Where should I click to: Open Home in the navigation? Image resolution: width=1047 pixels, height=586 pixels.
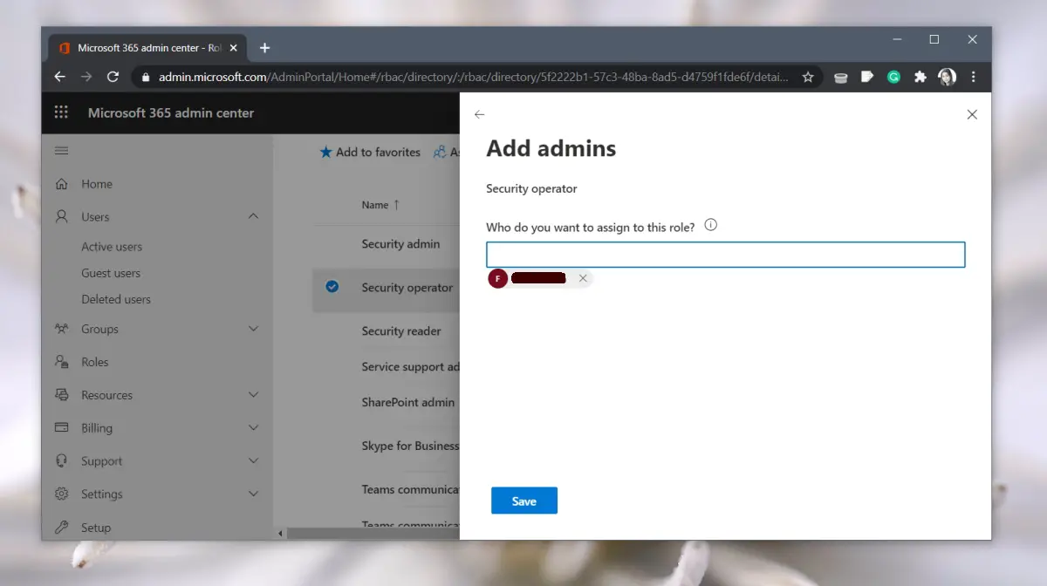[x=97, y=184]
